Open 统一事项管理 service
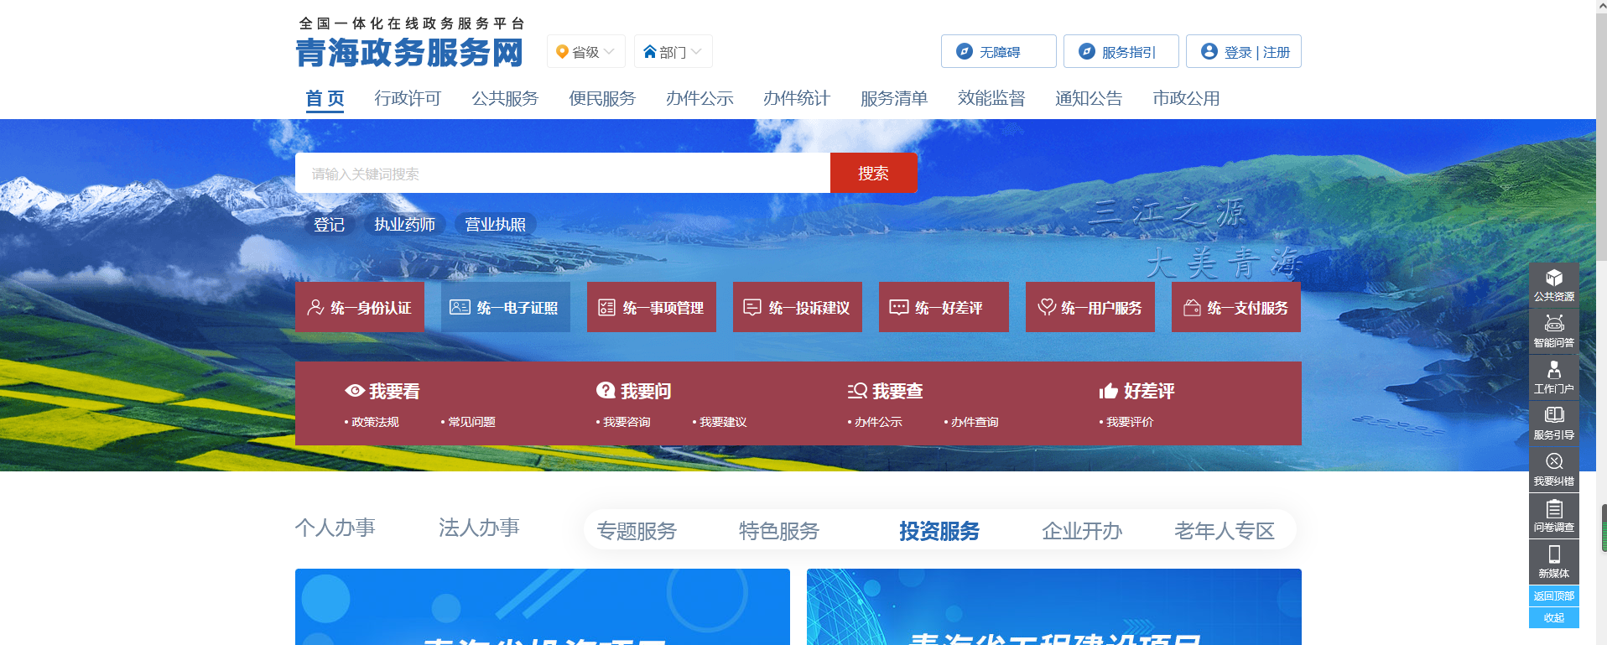1607x645 pixels. click(651, 307)
